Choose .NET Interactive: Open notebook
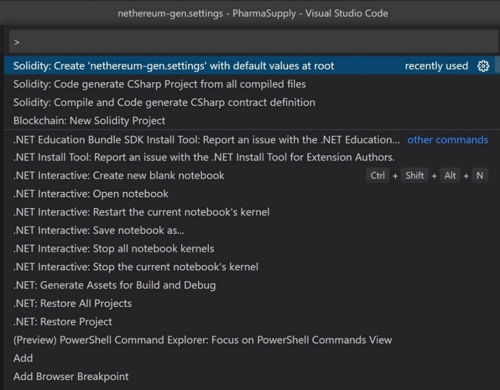The width and height of the screenshot is (500, 390). coord(91,194)
